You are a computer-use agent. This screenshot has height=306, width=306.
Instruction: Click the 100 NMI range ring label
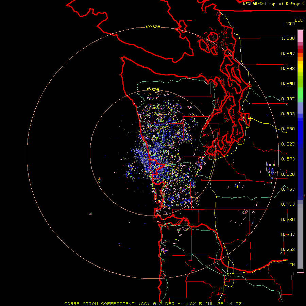[x=153, y=27]
